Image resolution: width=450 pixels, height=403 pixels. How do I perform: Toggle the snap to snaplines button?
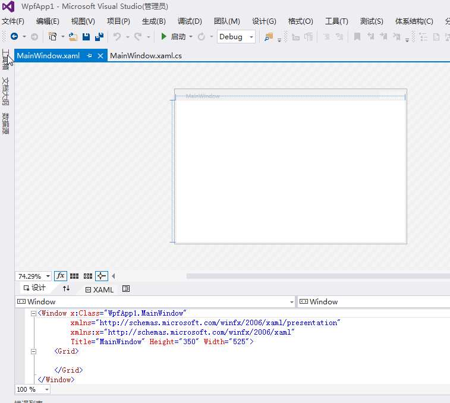click(x=102, y=276)
